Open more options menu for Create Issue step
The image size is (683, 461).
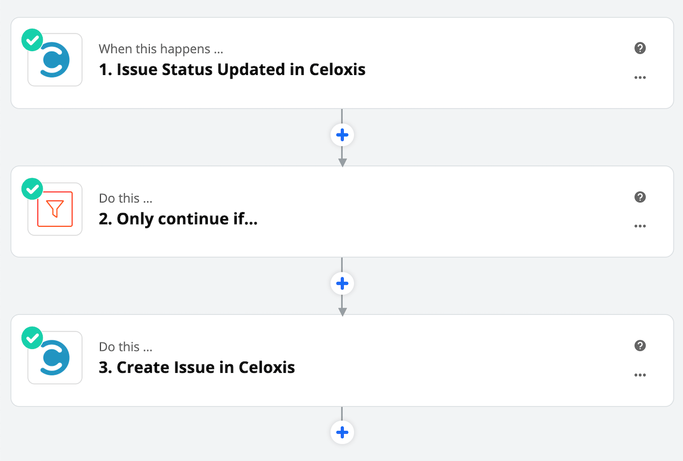[x=640, y=375]
